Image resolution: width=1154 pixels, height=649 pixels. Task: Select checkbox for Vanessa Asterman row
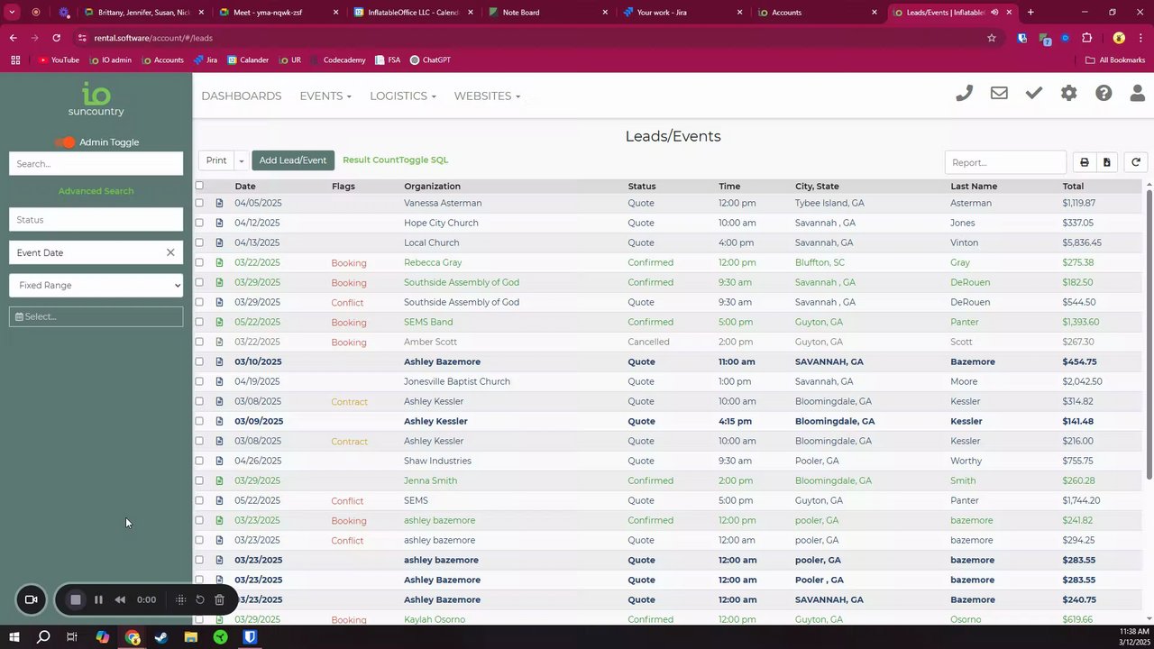[199, 203]
